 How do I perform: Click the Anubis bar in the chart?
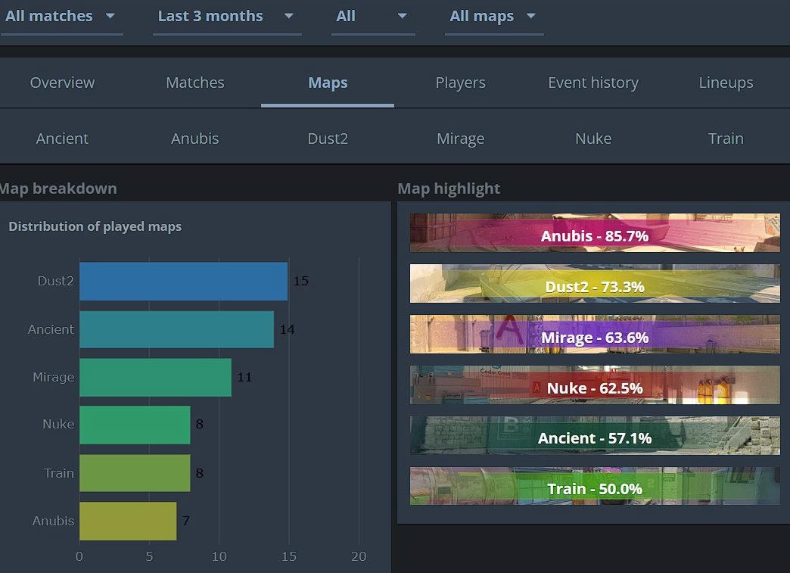tap(128, 521)
